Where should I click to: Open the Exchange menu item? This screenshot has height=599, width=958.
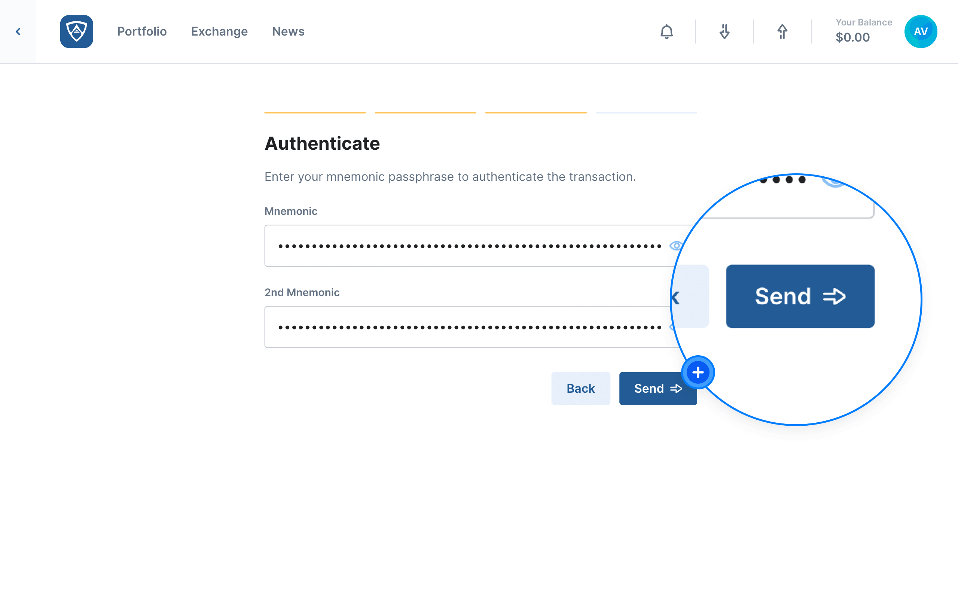pyautogui.click(x=219, y=32)
